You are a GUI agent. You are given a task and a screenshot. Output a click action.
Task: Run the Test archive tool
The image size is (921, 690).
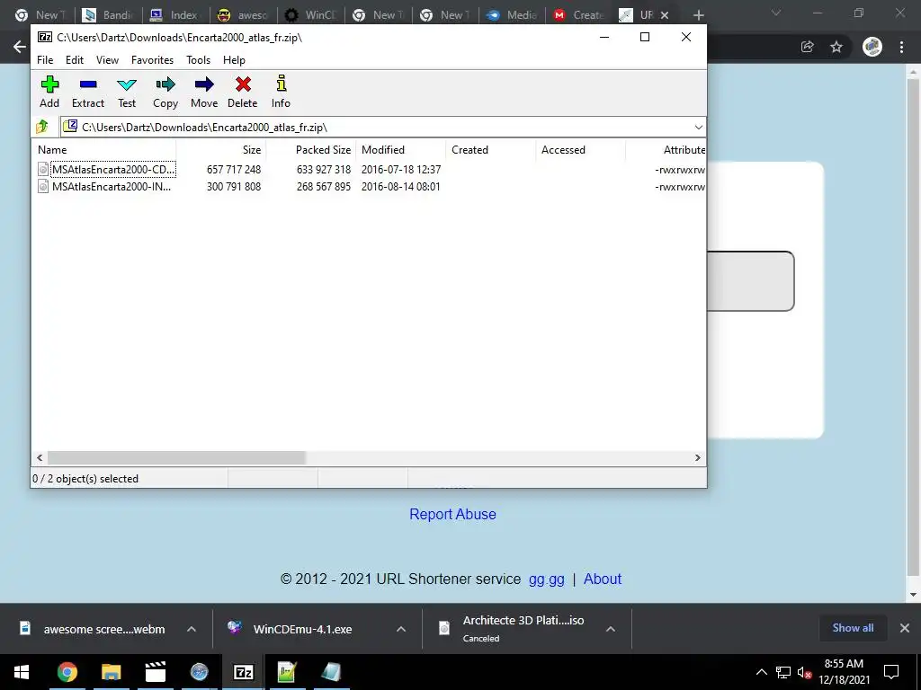(x=127, y=92)
